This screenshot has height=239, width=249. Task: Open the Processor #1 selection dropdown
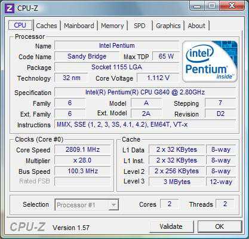pos(87,205)
